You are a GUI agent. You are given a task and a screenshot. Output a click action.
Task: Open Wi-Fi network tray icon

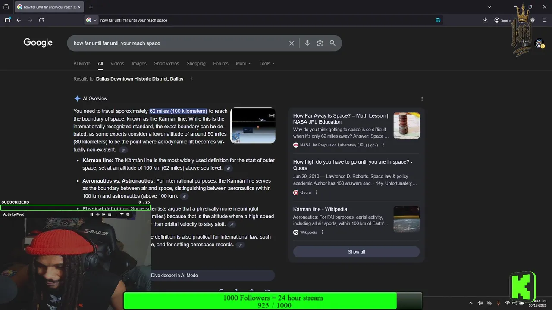(x=507, y=303)
